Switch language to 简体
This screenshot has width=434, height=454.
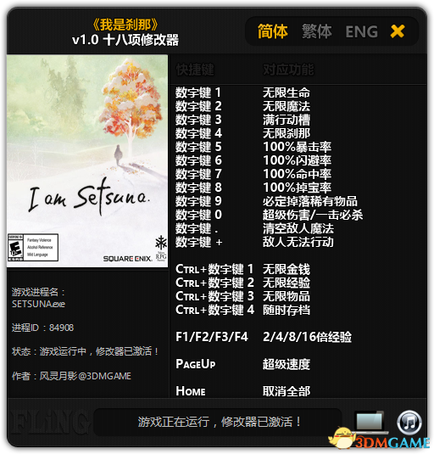click(x=273, y=31)
